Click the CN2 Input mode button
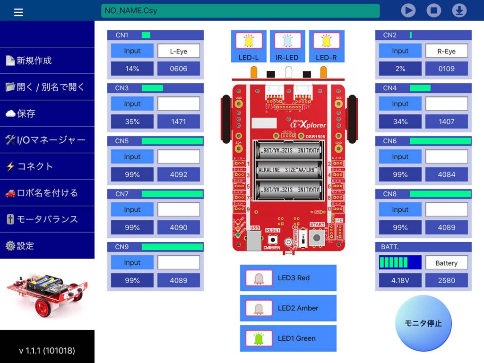 (x=400, y=51)
